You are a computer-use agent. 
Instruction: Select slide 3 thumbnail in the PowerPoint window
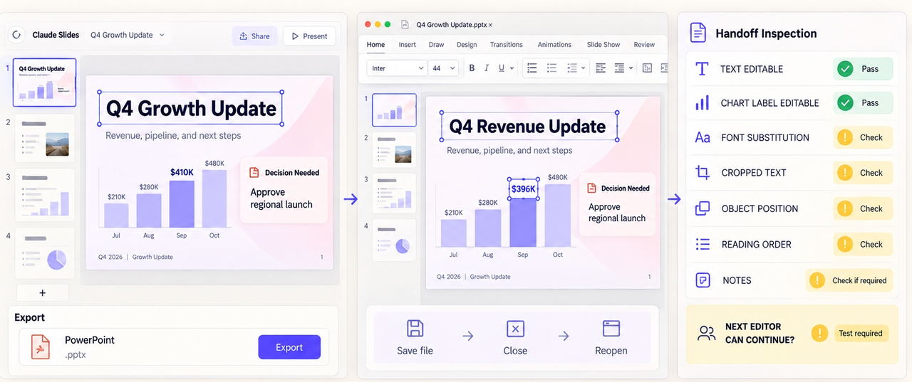coord(394,193)
